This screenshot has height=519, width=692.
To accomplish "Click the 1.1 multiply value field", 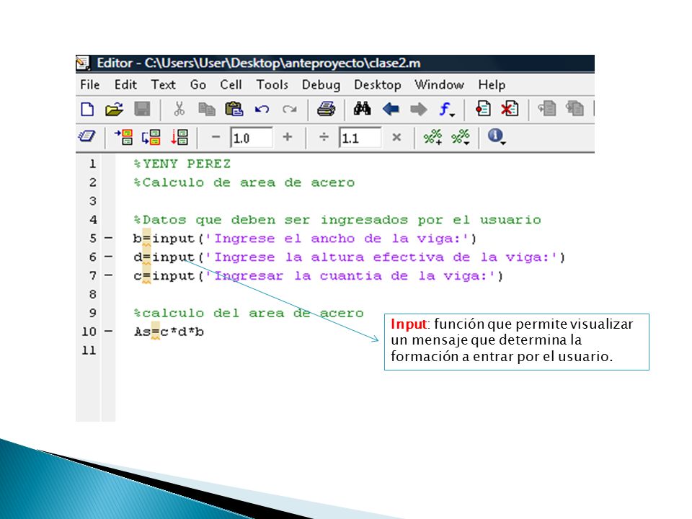I will [360, 138].
